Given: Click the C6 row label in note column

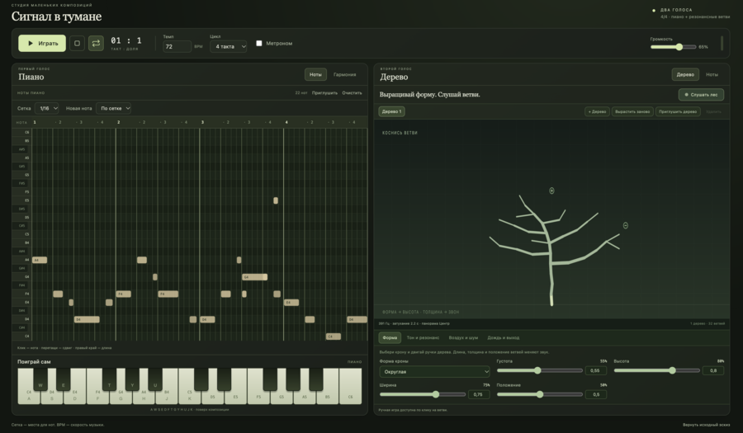Looking at the screenshot, I should 21,133.
